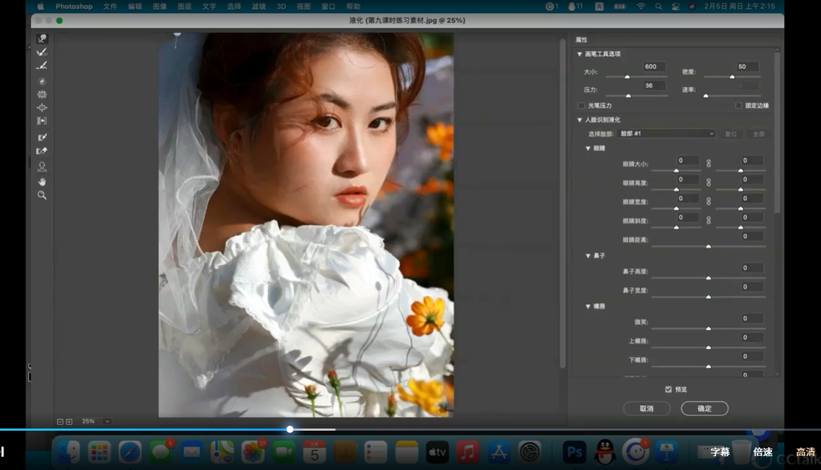Select the Freeze Mask tool
Viewport: 821px width, 470px height.
click(42, 137)
